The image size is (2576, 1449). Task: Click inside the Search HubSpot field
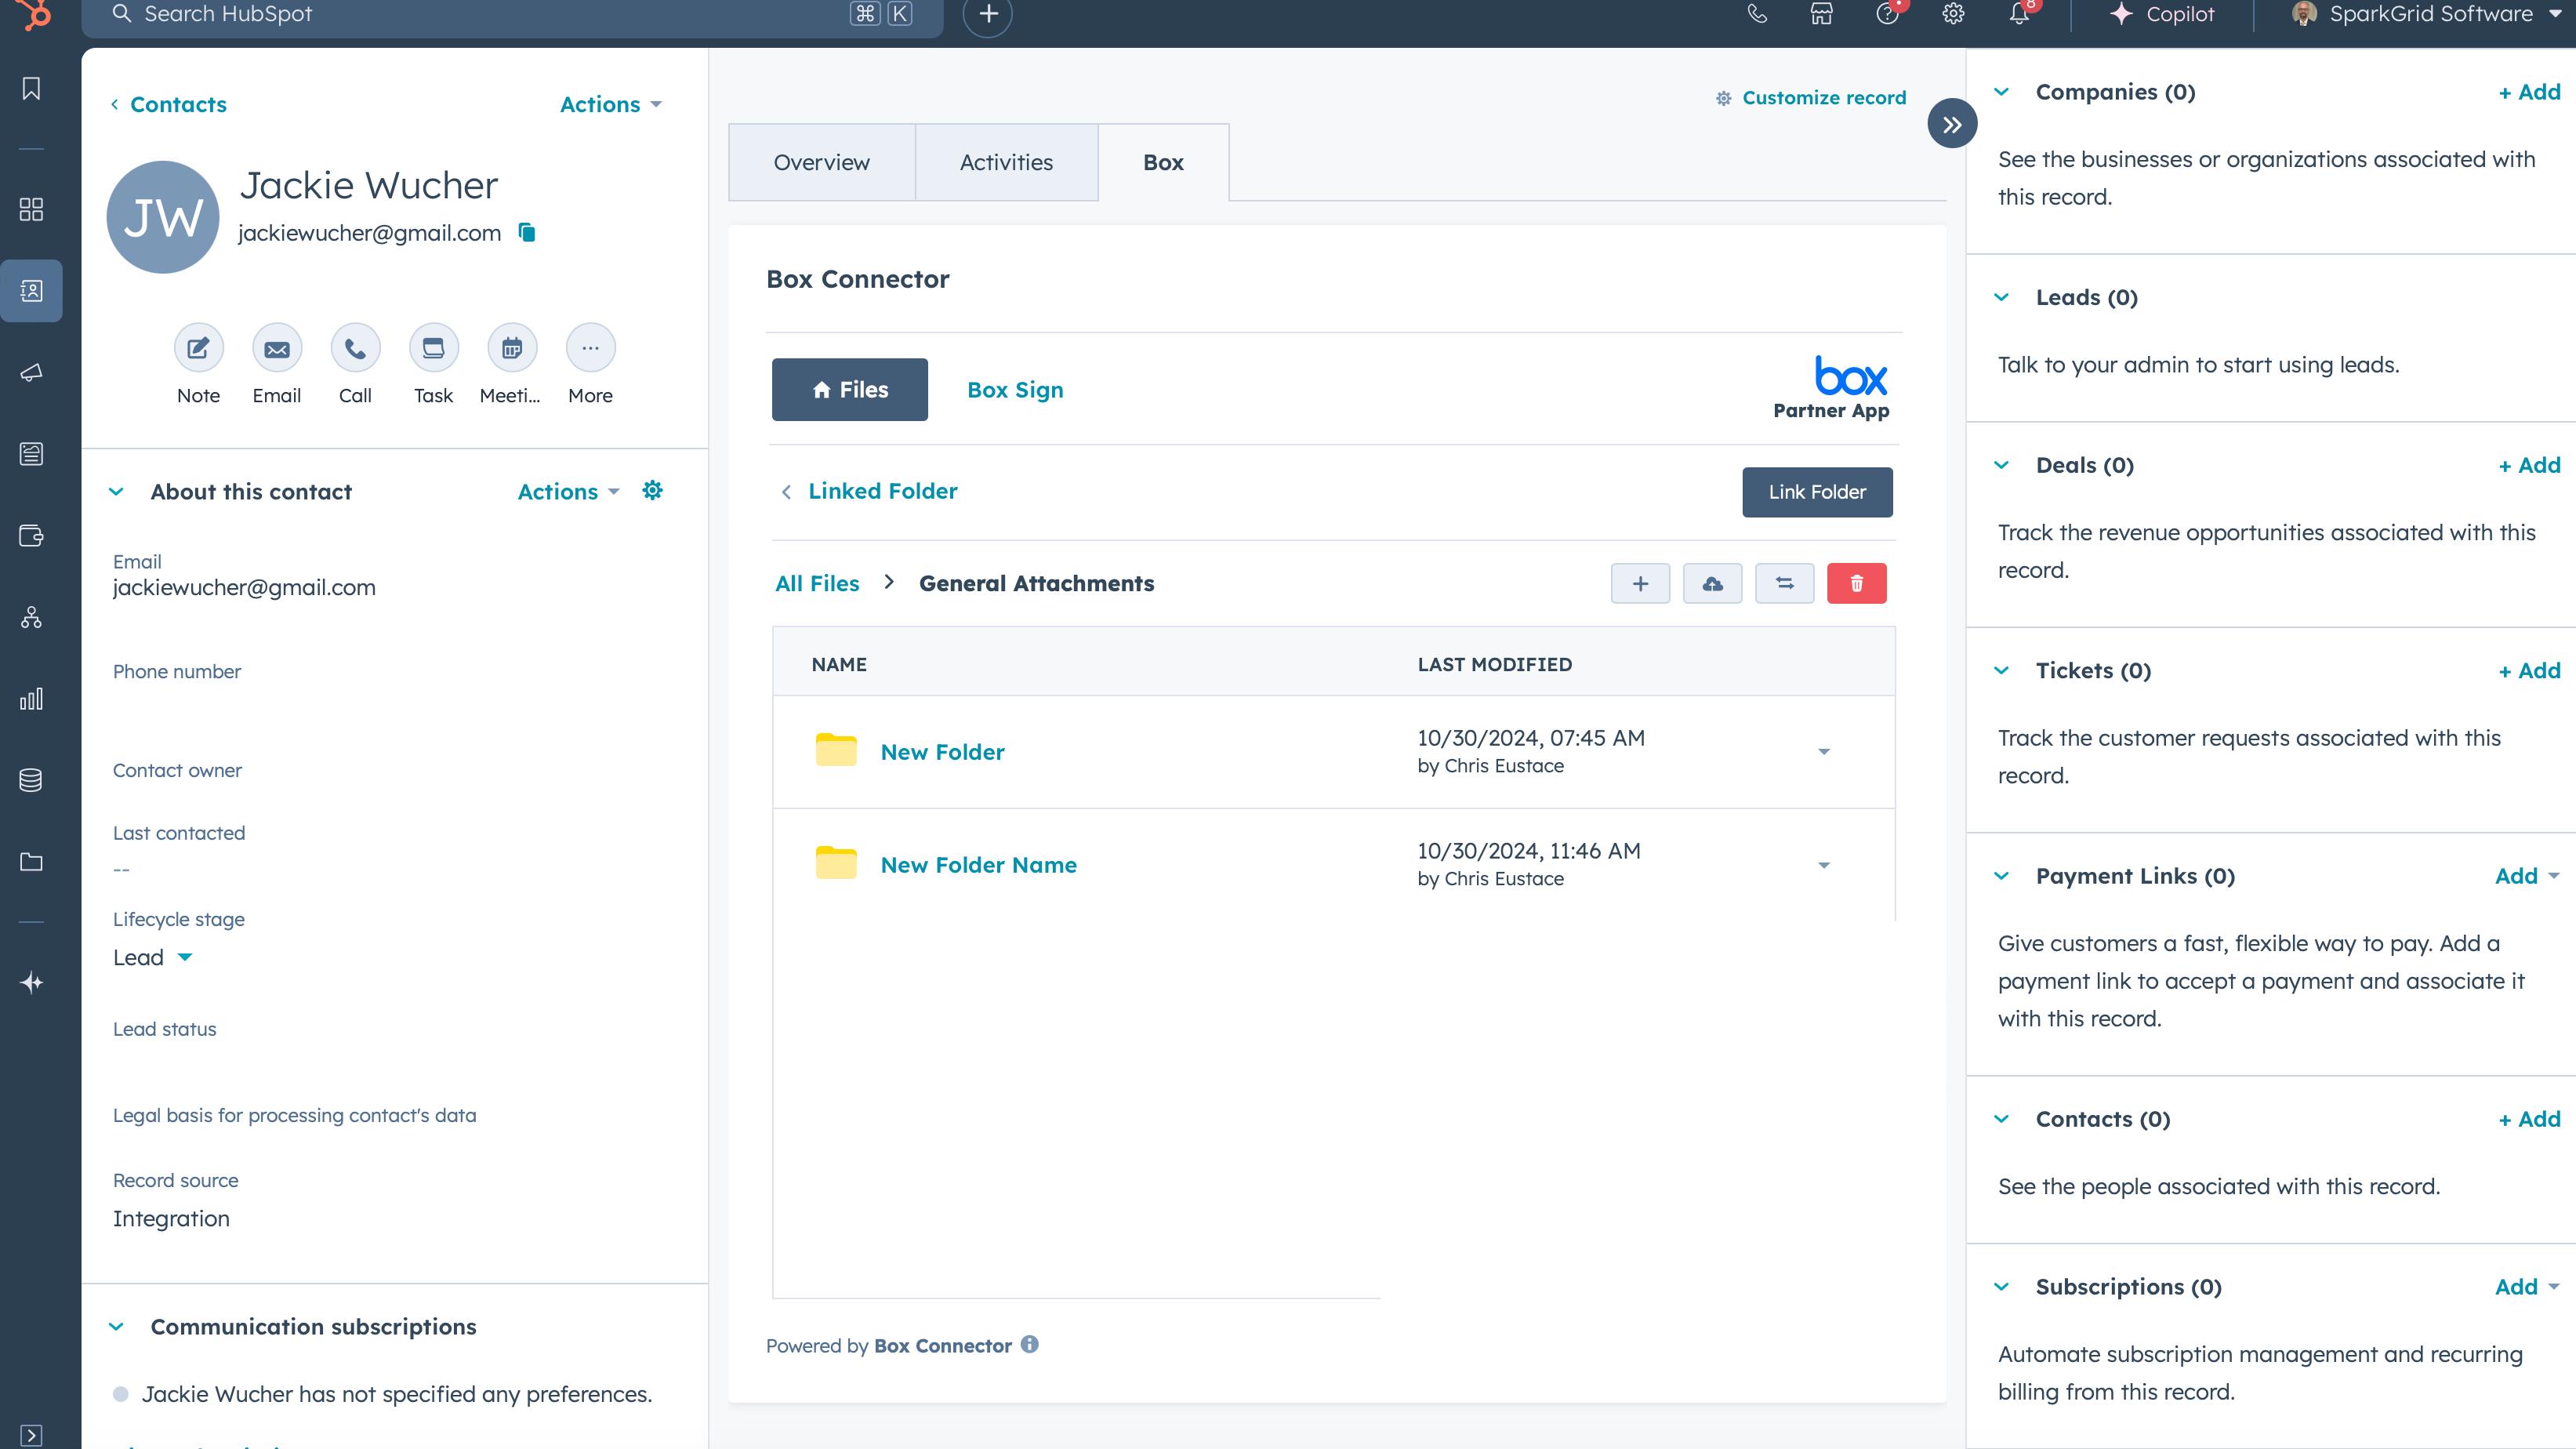pos(400,15)
